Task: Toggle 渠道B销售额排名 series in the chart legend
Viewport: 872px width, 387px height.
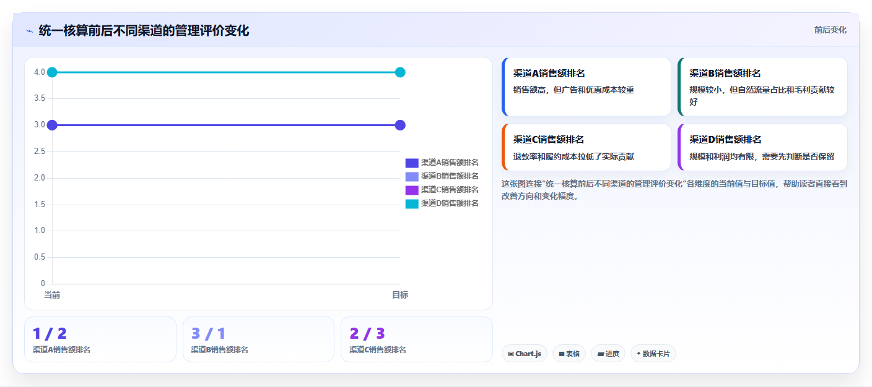Action: [442, 176]
